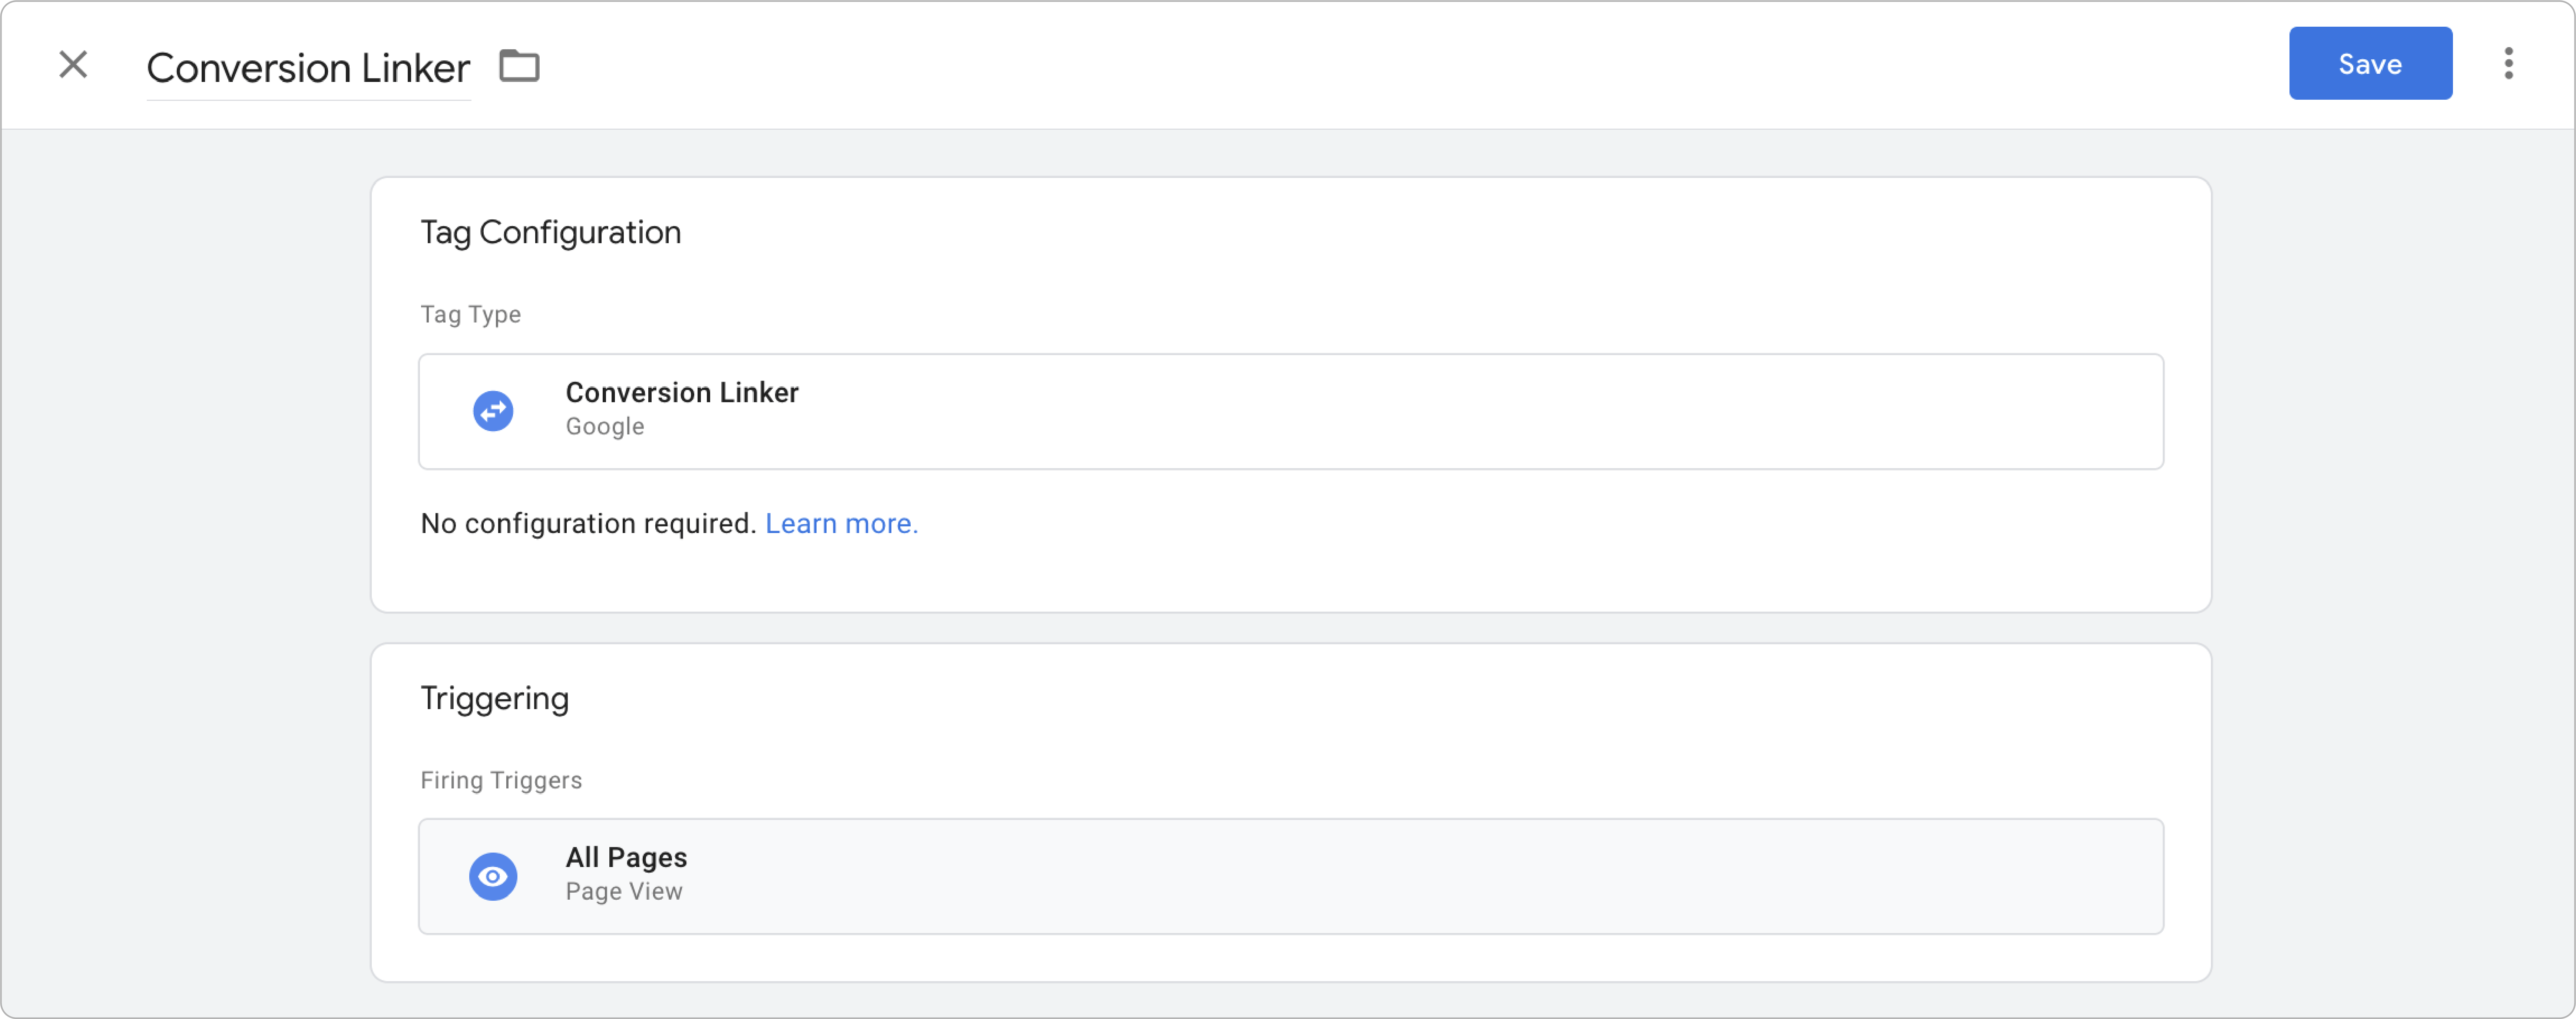Open the Learn more link
Screen dimensions: 2576x1019
pyautogui.click(x=841, y=524)
